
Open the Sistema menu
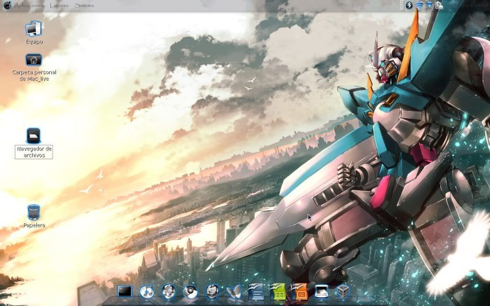(84, 5)
